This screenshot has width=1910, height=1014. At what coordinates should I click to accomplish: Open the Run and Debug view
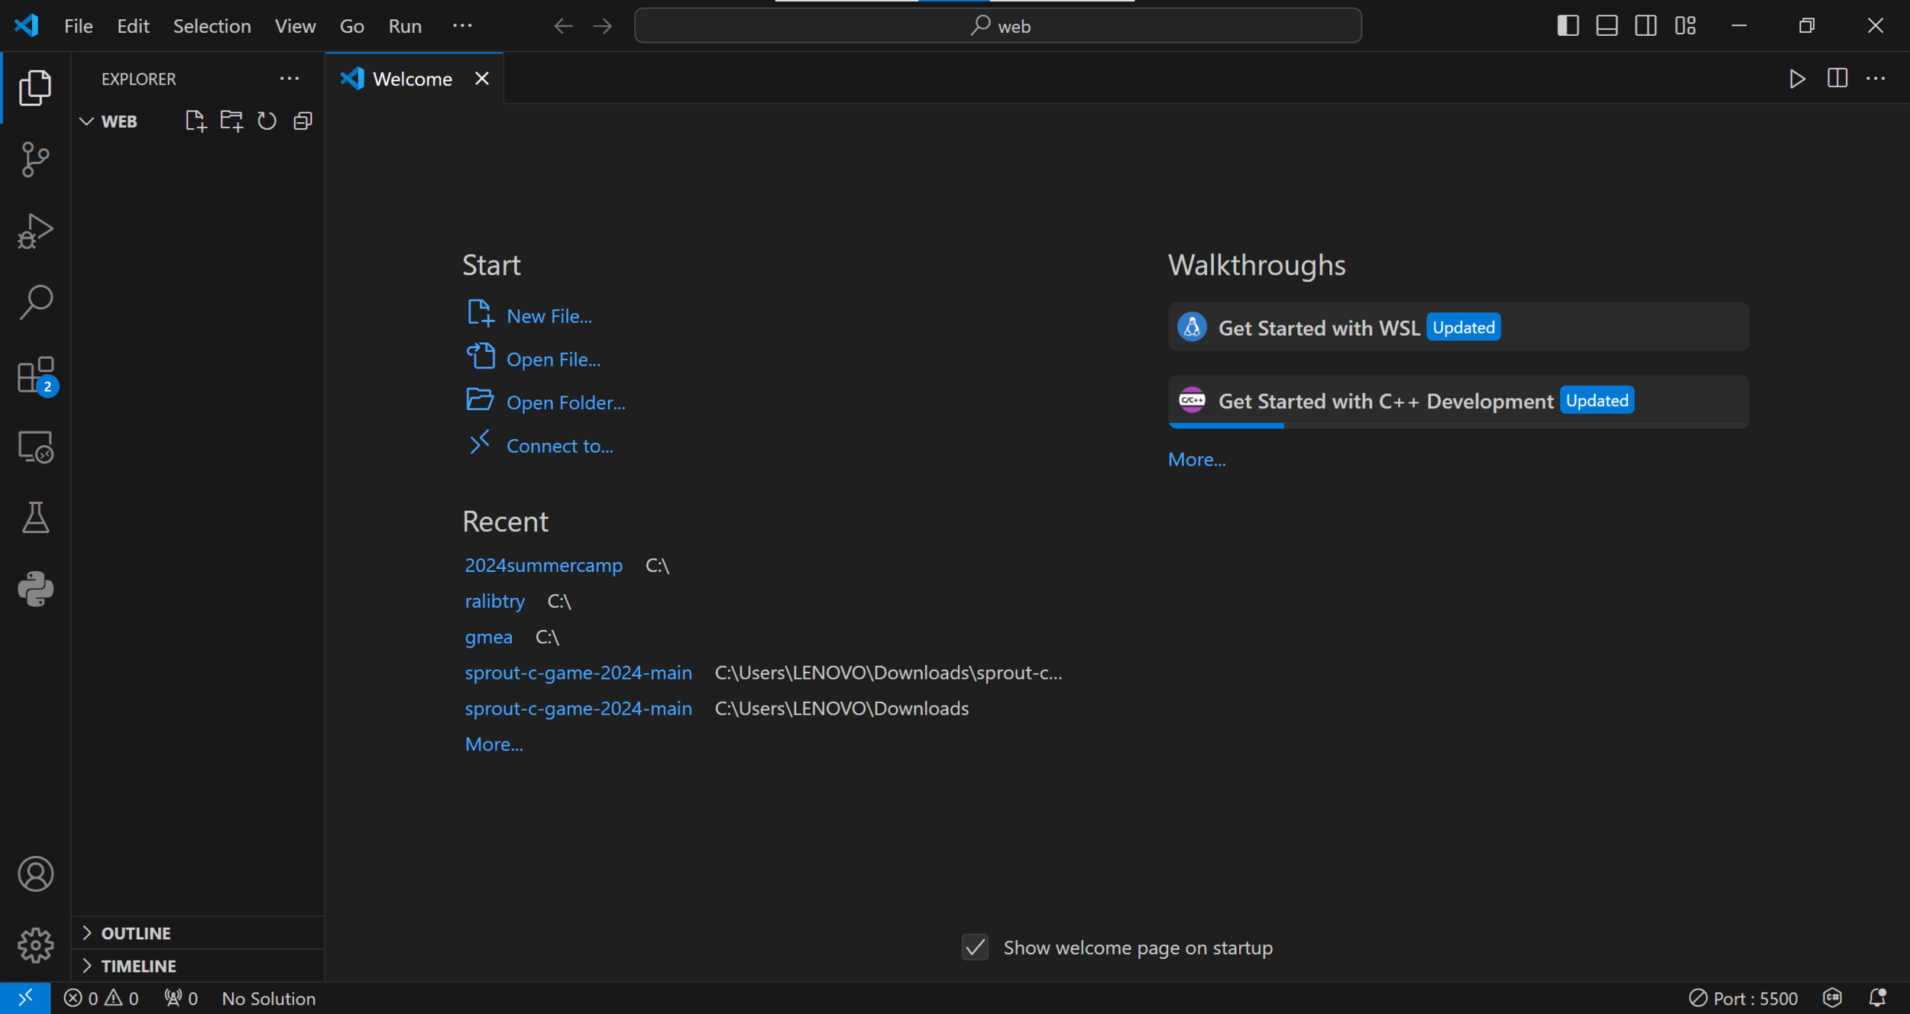coord(35,231)
